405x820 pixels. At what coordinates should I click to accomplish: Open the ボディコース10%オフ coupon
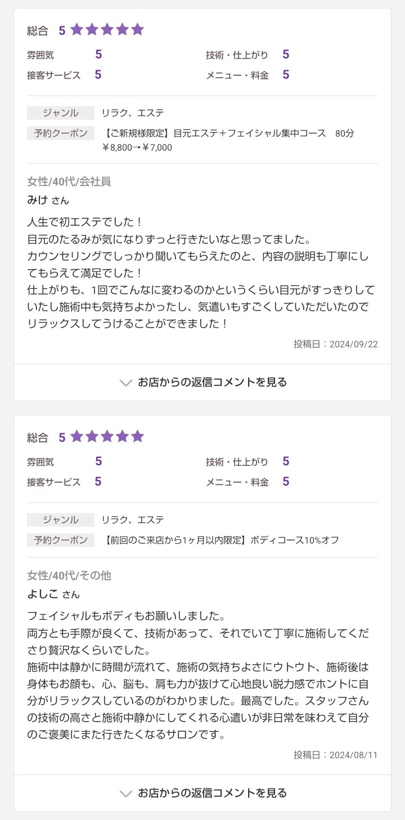click(x=222, y=540)
